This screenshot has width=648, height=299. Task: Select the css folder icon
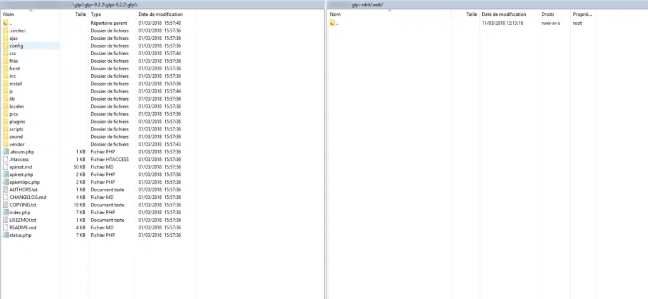[x=5, y=53]
